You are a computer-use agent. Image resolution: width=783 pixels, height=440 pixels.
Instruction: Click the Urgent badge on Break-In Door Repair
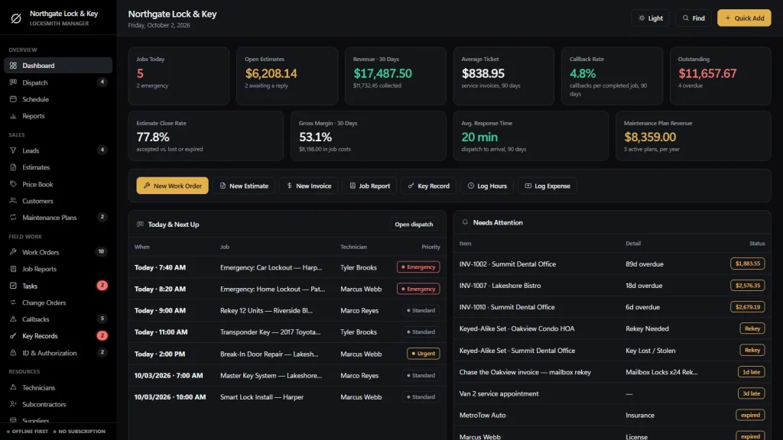point(423,354)
